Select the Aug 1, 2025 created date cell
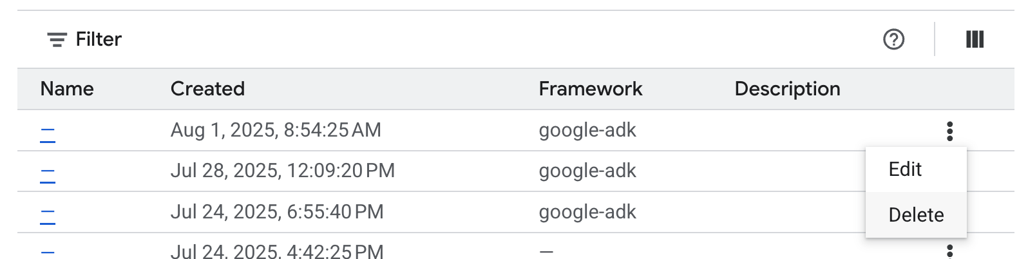The image size is (1028, 259). click(276, 130)
